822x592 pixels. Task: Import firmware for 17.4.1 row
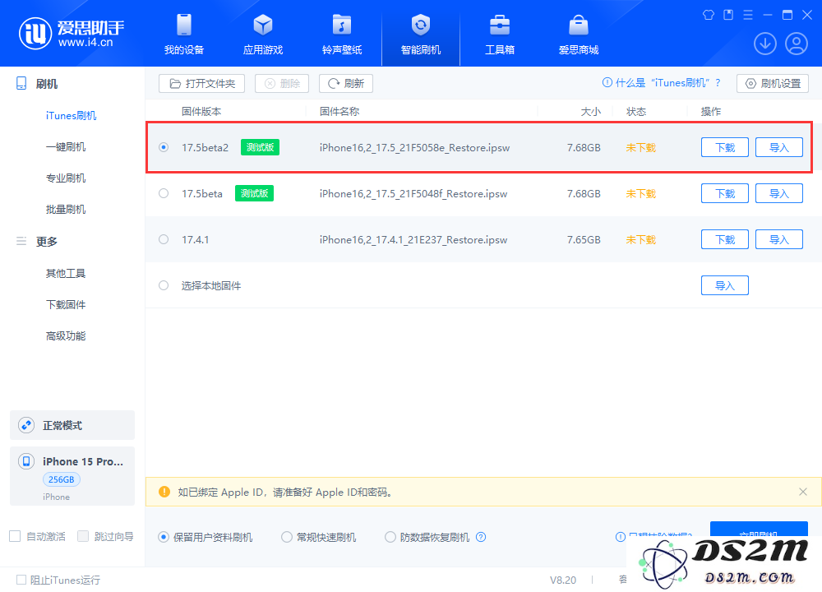pyautogui.click(x=779, y=239)
